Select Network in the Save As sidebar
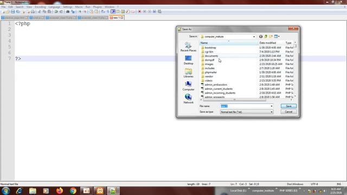The height and width of the screenshot is (195, 347). point(188,99)
